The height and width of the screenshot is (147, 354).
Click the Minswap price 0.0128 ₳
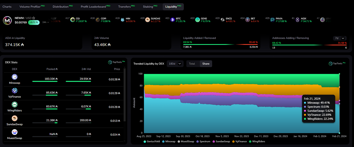coord(114,79)
